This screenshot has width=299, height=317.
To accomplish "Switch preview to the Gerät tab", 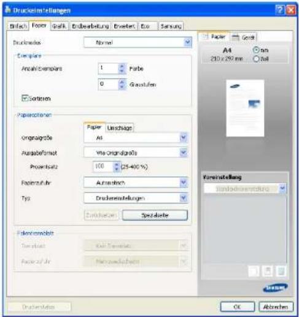I will point(244,37).
